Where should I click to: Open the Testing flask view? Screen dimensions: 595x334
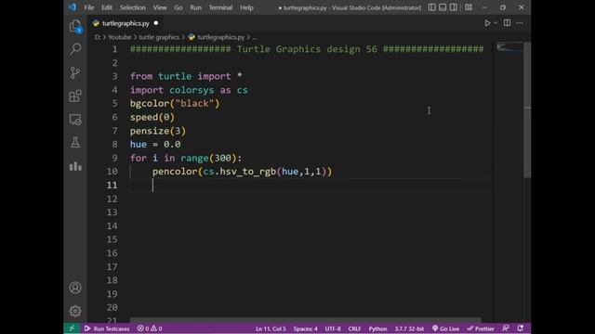(x=75, y=143)
